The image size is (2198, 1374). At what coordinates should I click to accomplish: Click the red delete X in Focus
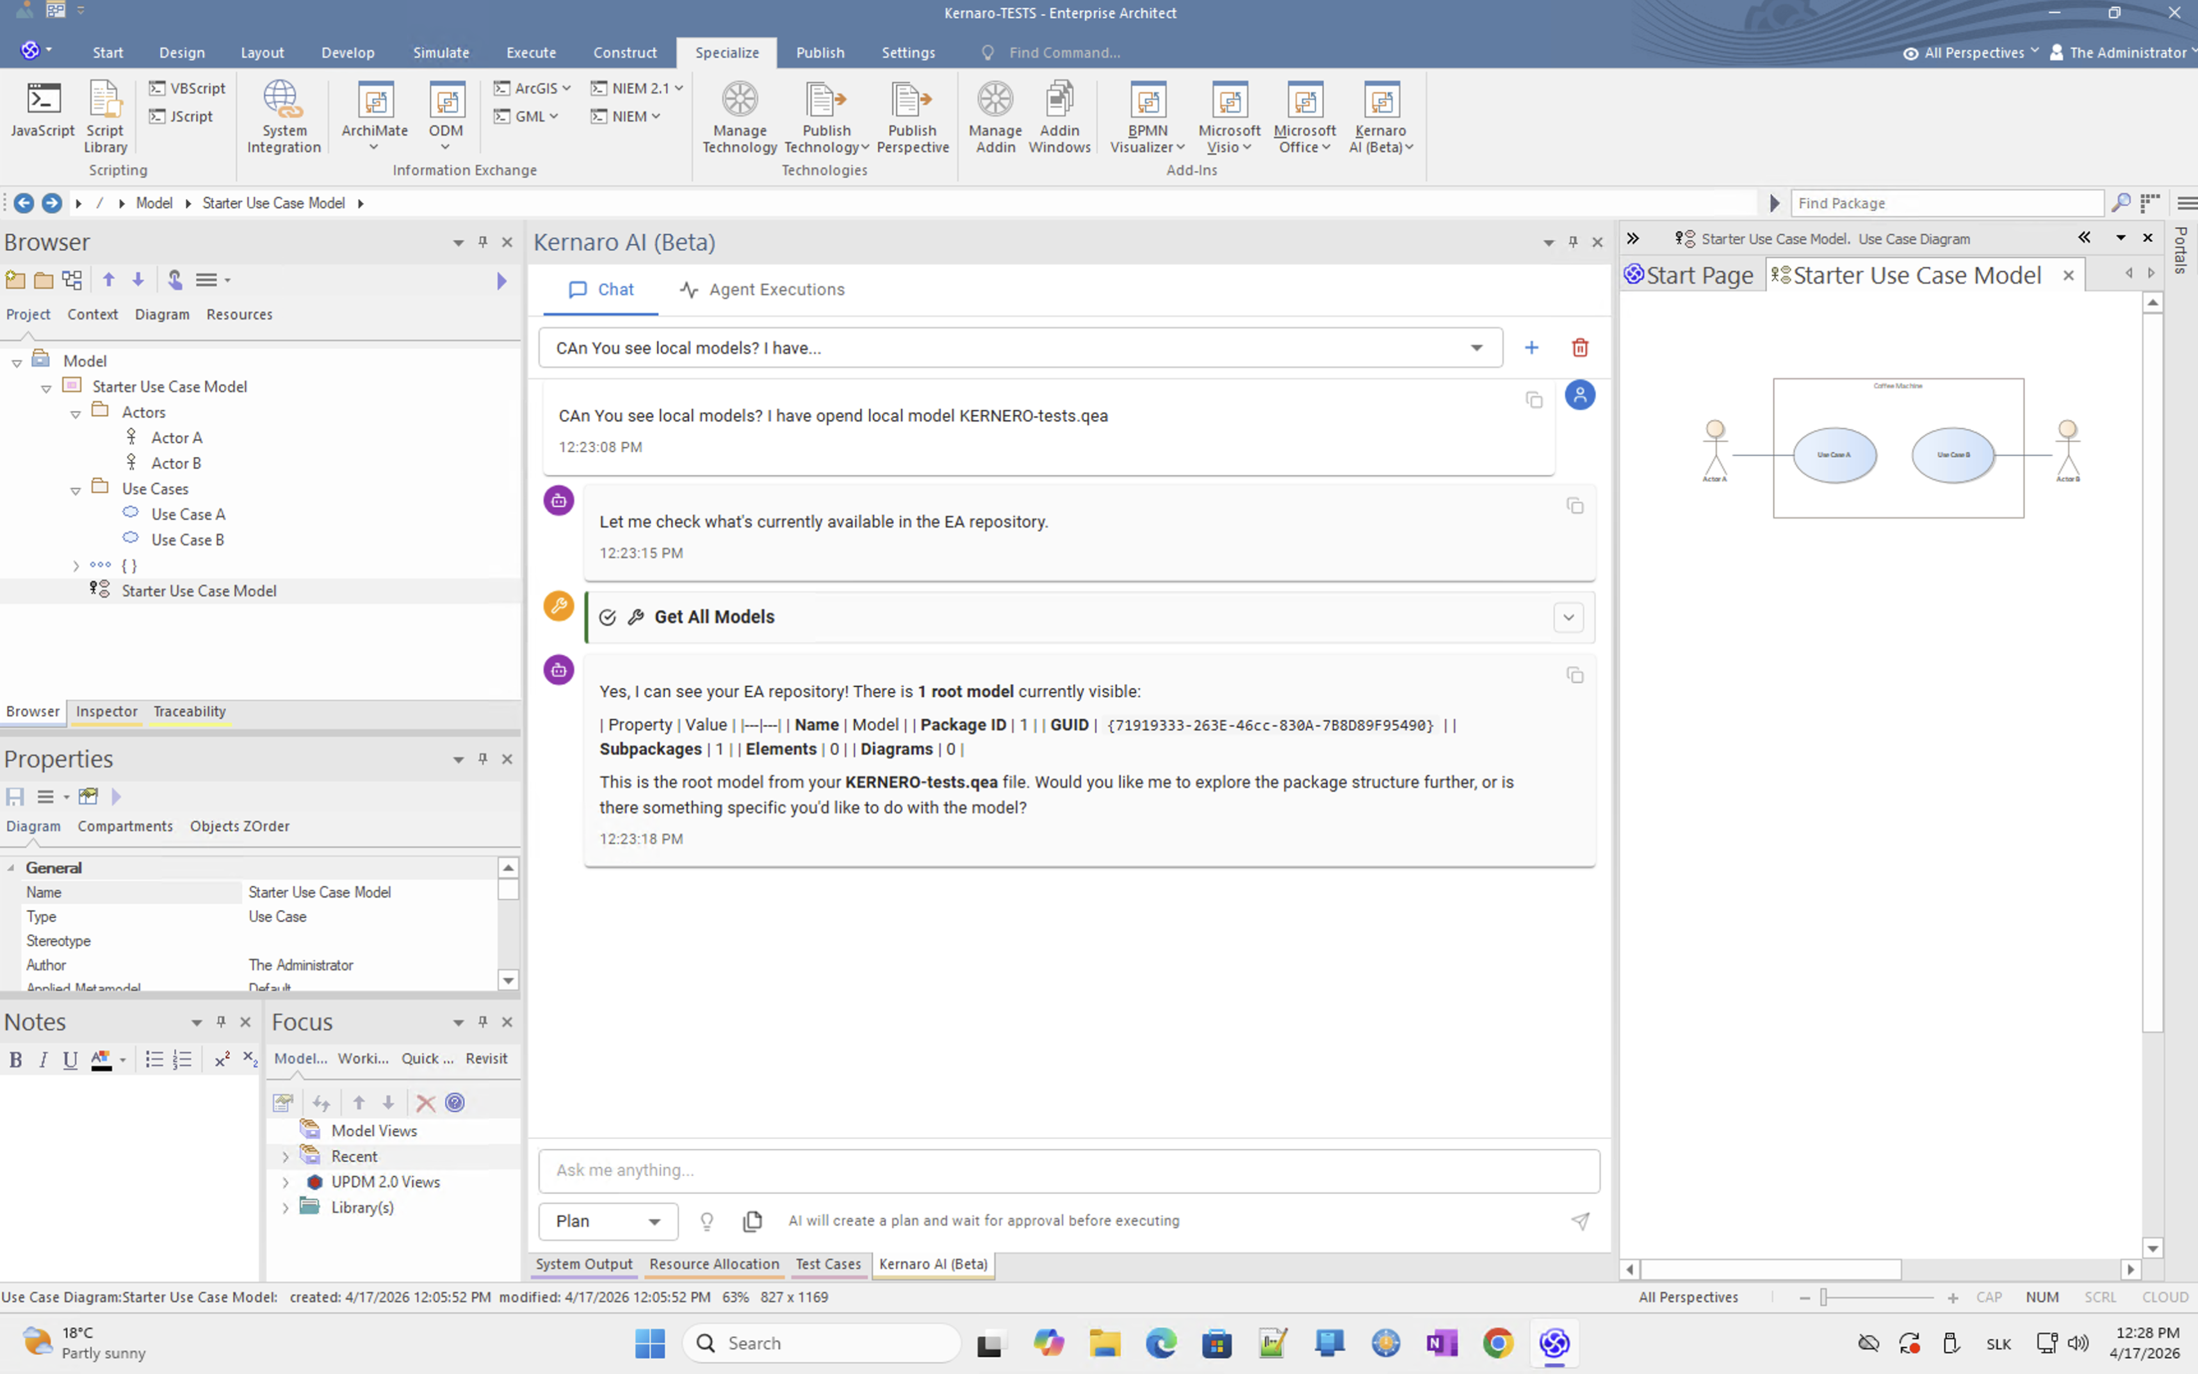coord(425,1103)
